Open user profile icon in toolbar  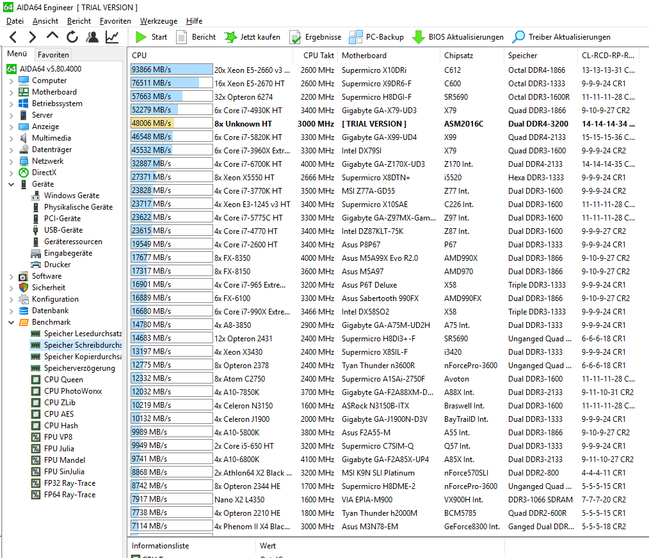[x=92, y=37]
